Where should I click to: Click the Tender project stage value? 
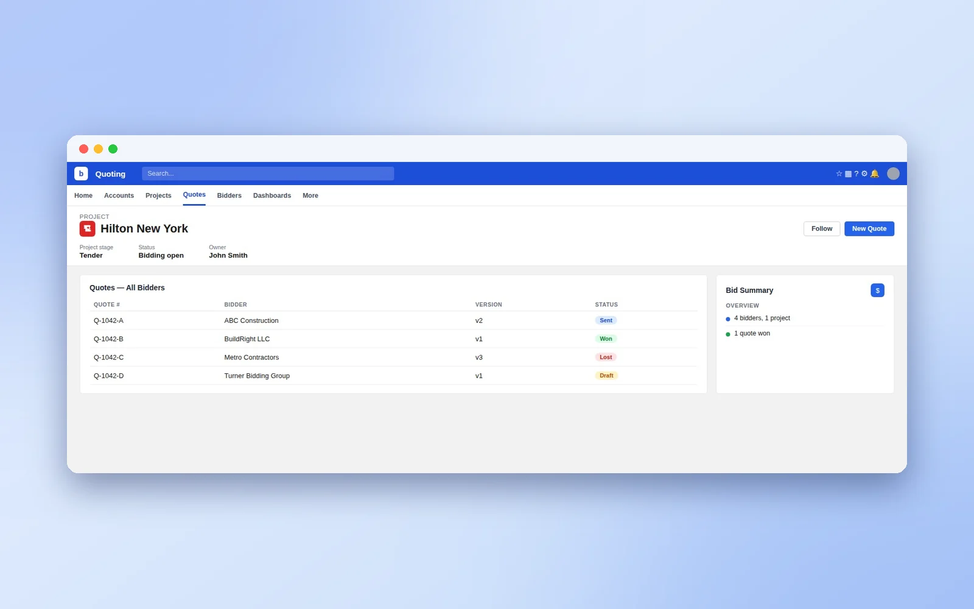coord(91,256)
